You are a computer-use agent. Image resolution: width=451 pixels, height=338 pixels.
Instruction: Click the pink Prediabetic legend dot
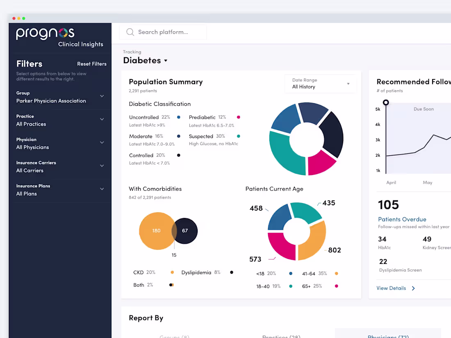238,117
